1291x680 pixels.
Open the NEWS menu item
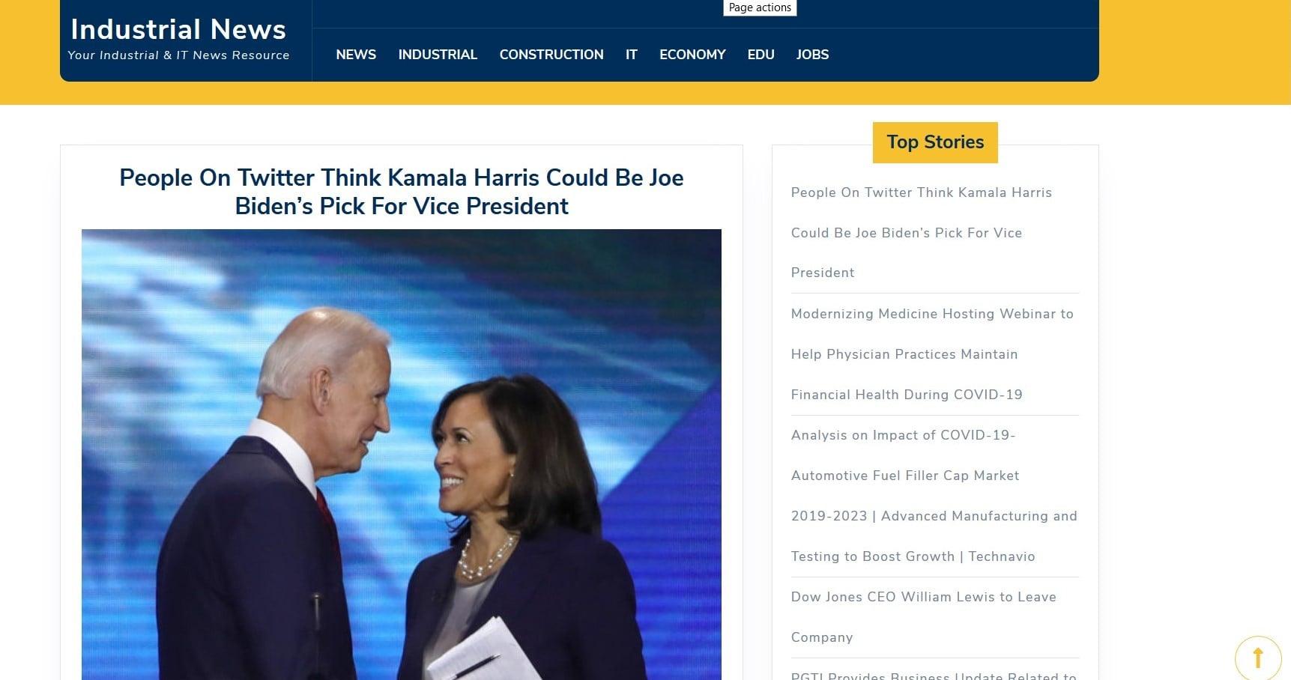click(356, 55)
